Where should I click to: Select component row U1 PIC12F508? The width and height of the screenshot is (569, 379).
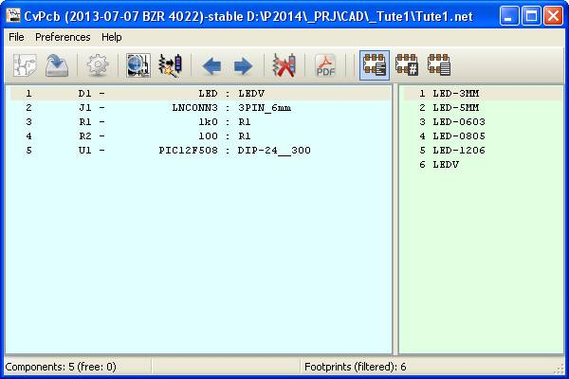click(x=200, y=150)
